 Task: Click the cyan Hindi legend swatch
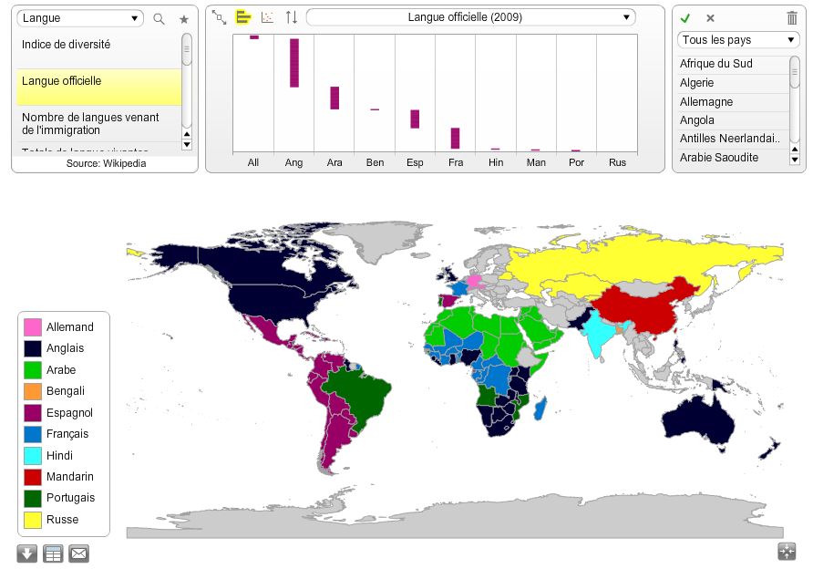click(x=33, y=455)
